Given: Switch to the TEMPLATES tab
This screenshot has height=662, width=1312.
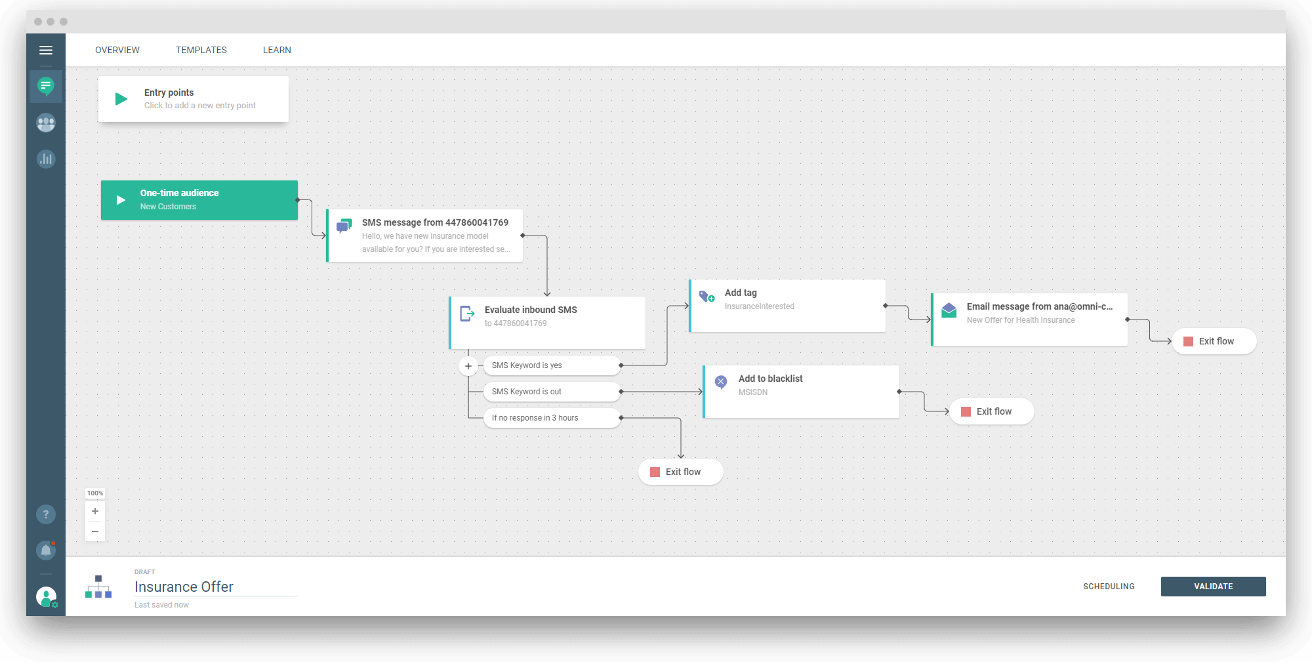Looking at the screenshot, I should [201, 50].
